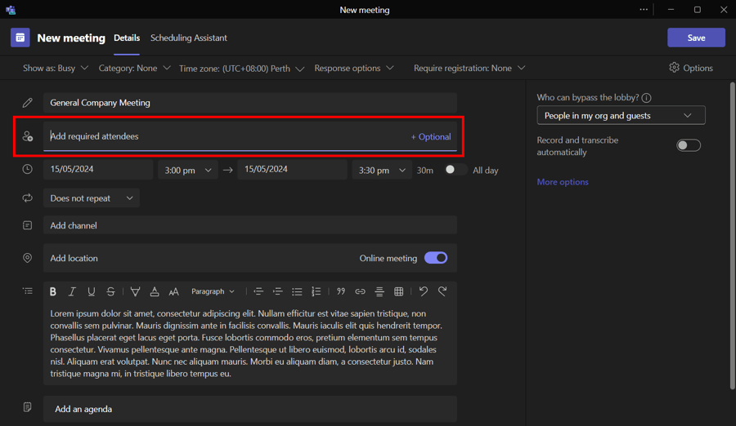Save the new meeting
The image size is (736, 426).
click(x=696, y=38)
